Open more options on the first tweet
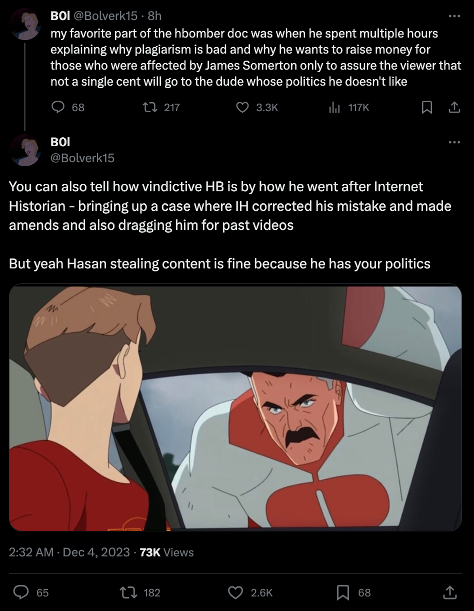 pos(454,17)
